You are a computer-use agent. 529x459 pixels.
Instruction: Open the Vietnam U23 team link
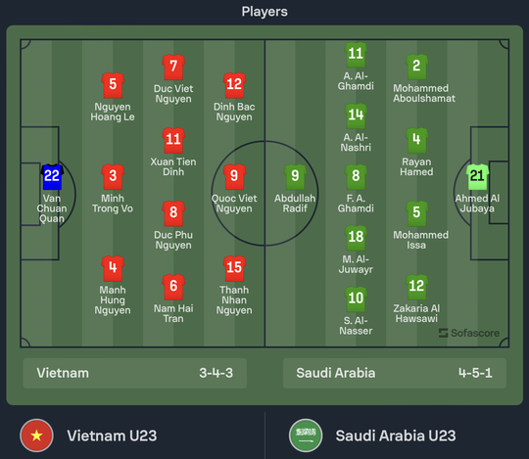112,436
